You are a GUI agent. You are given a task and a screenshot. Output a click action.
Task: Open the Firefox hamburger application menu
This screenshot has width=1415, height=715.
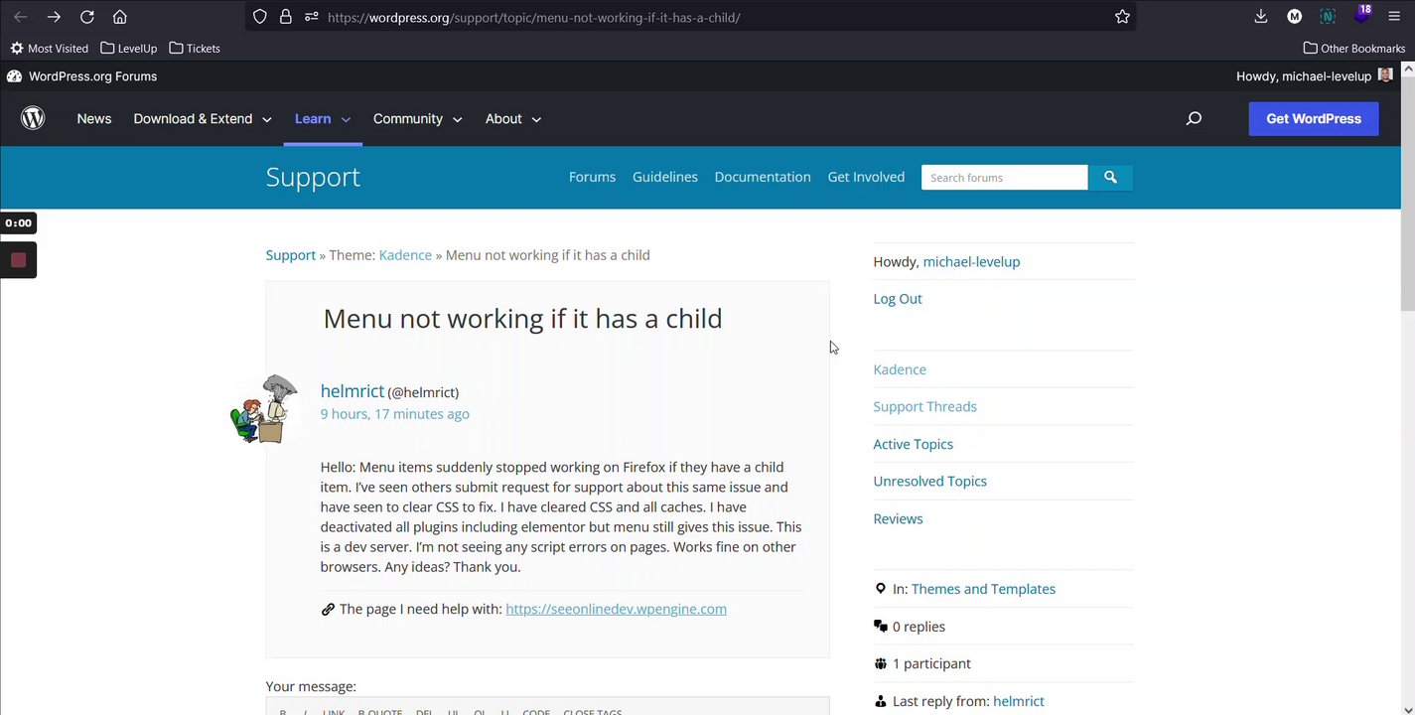[x=1394, y=17]
